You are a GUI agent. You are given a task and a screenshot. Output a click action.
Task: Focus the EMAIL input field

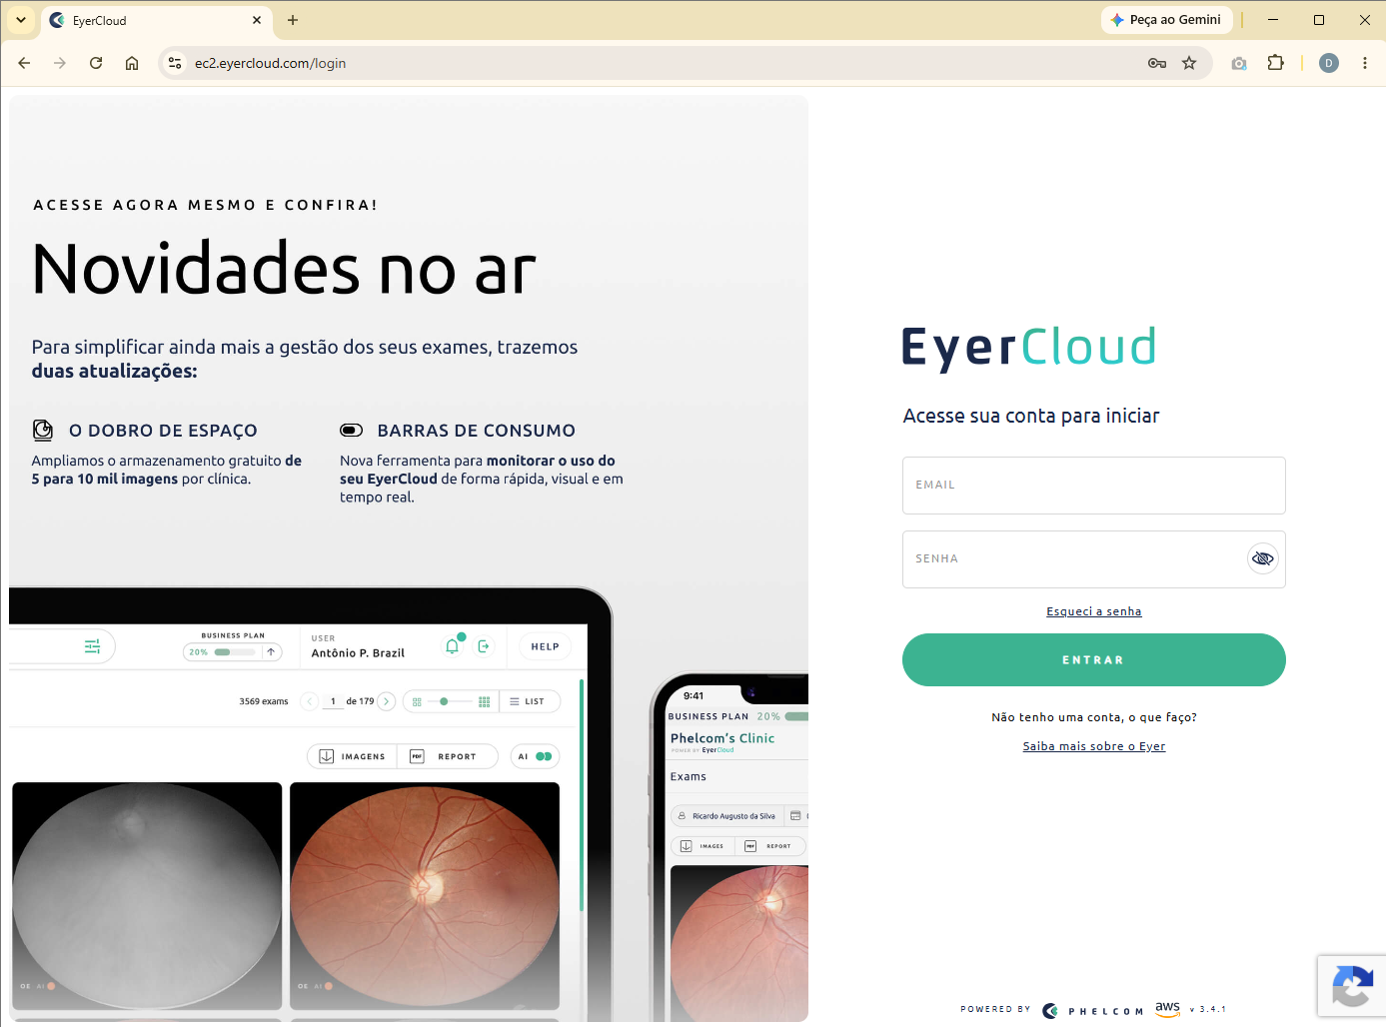click(x=1093, y=486)
